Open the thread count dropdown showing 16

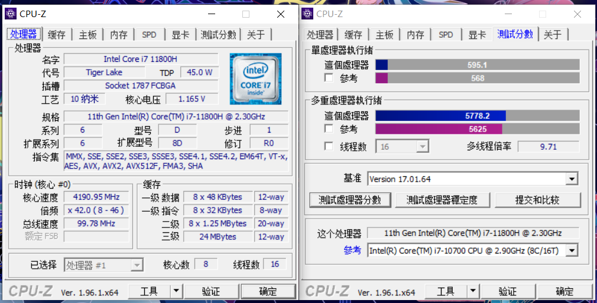click(x=403, y=147)
